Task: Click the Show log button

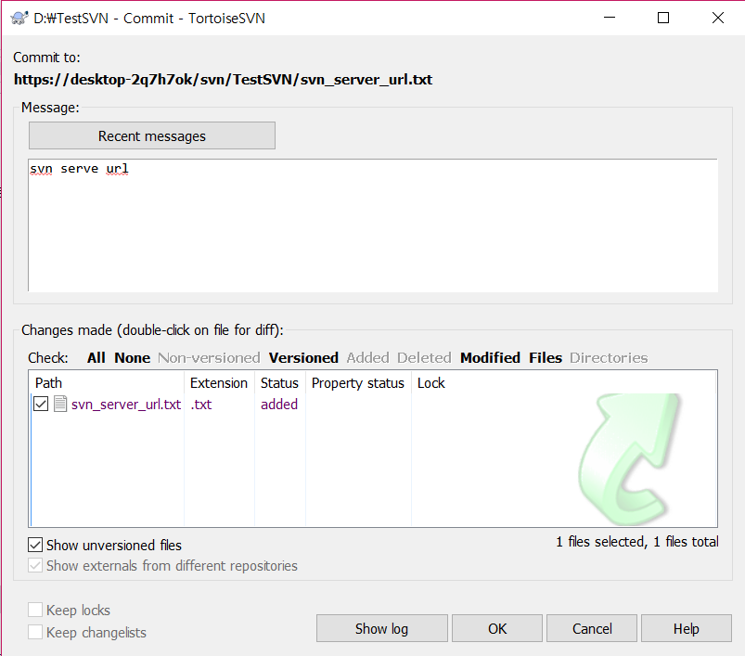Action: [x=382, y=628]
